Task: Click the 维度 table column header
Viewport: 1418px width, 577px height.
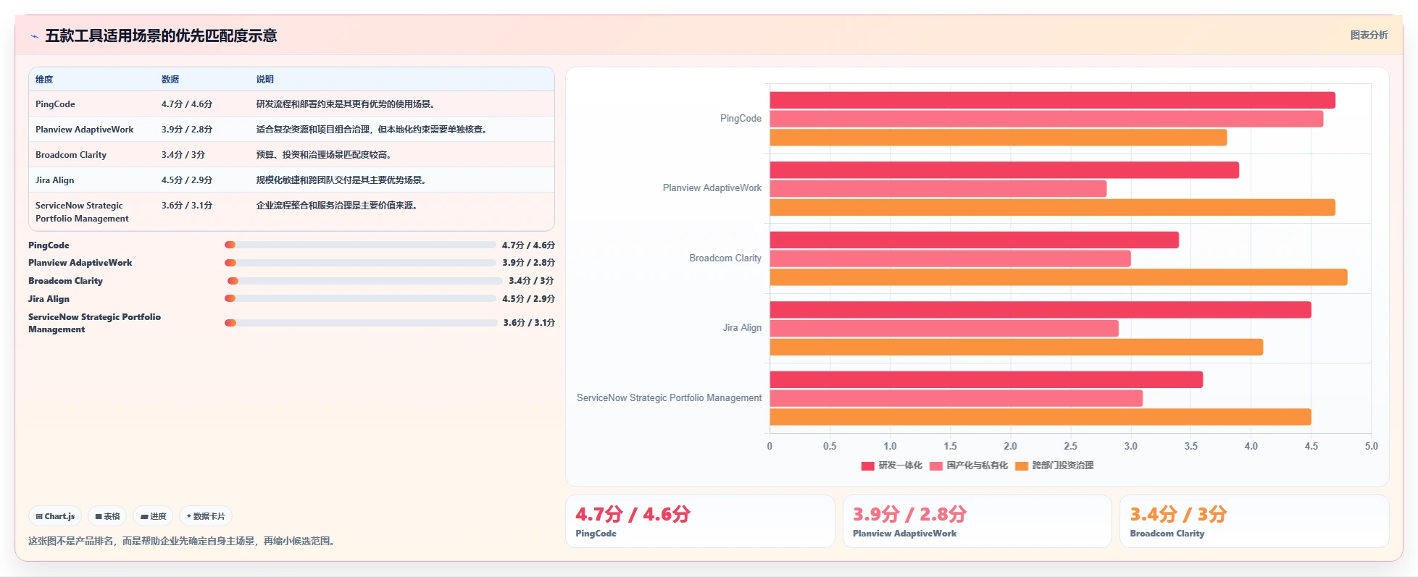Action: (44, 80)
